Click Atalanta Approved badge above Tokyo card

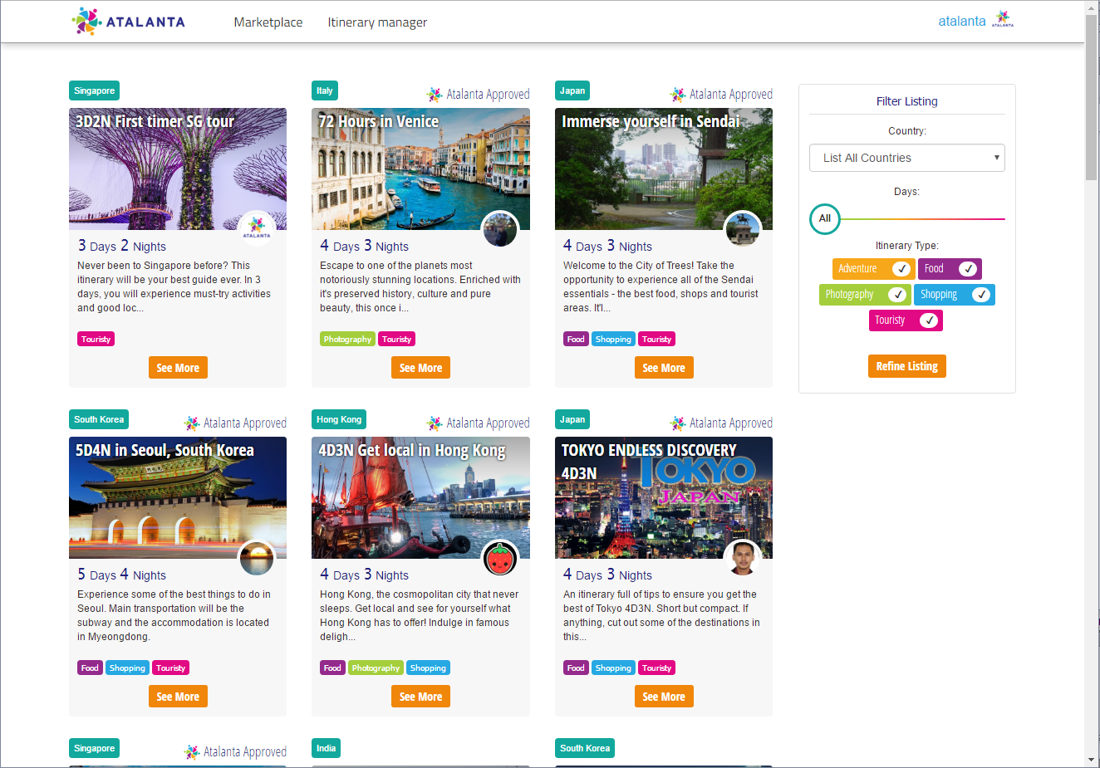coord(721,423)
